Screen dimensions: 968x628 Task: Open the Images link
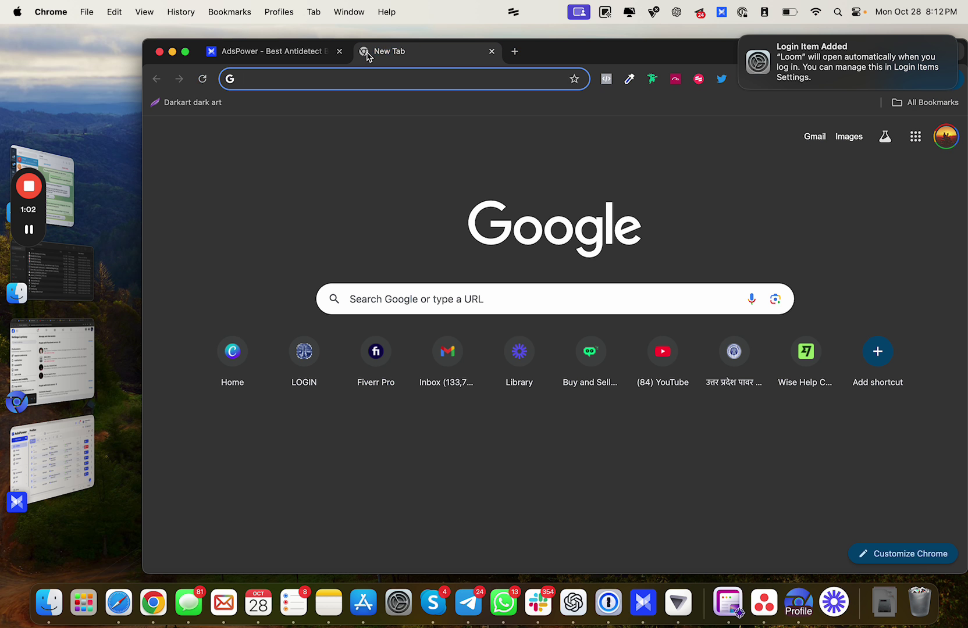point(849,137)
